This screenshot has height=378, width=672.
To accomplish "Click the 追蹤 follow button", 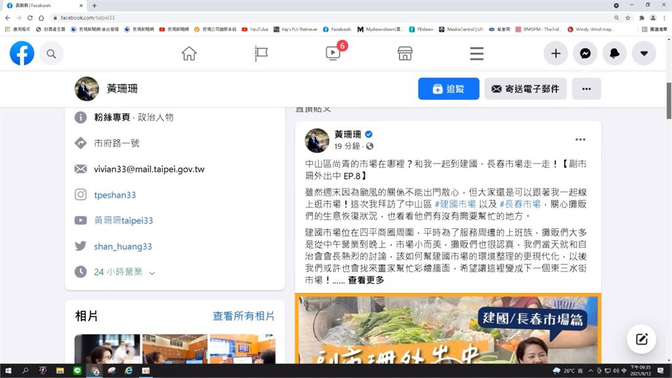I will (x=449, y=89).
